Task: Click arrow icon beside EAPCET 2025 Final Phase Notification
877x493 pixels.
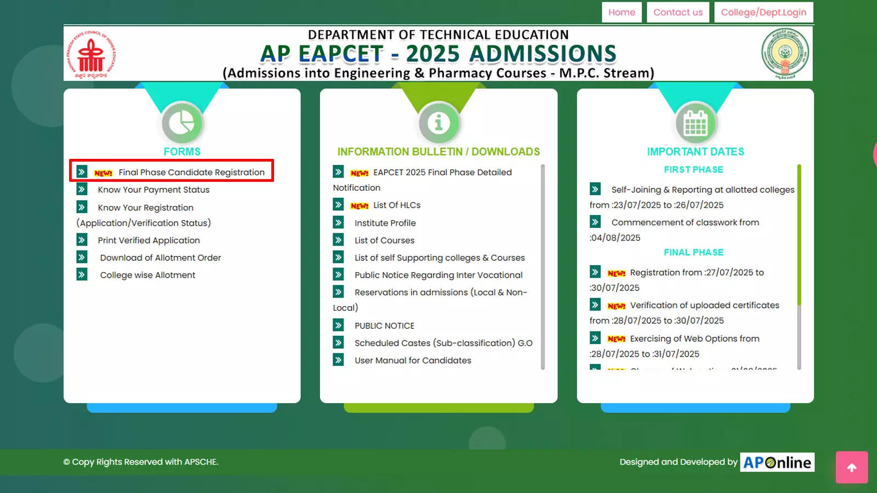Action: pyautogui.click(x=338, y=172)
